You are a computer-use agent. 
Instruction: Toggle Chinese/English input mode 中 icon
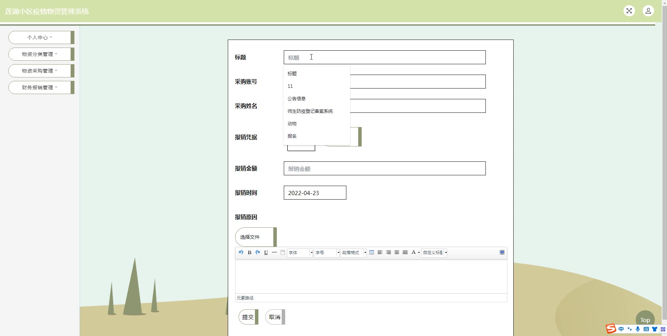(x=621, y=329)
